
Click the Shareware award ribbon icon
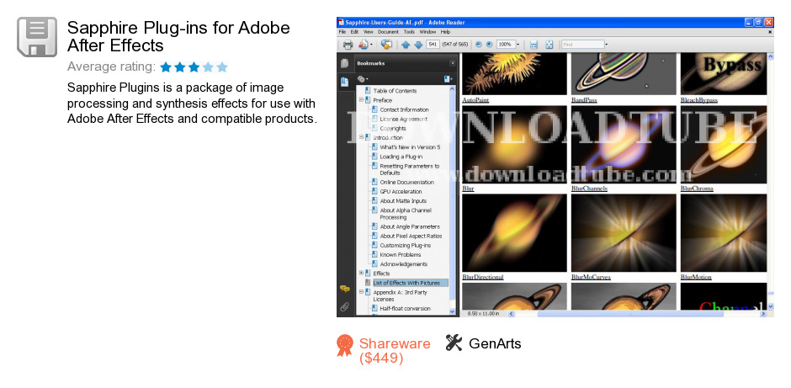(x=344, y=346)
